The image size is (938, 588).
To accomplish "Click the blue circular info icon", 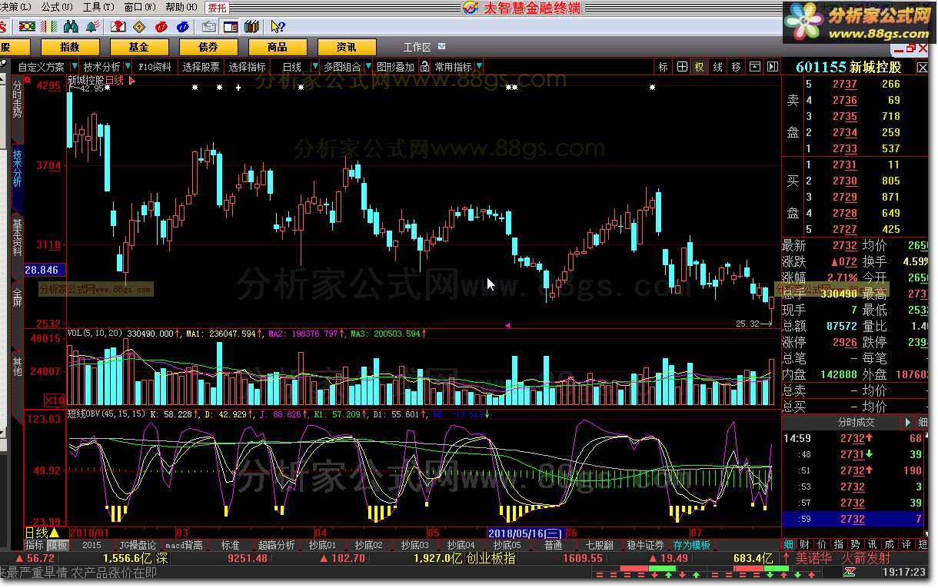I will [183, 27].
